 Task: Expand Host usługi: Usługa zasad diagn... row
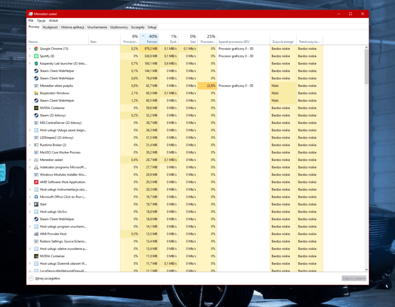[x=30, y=130]
